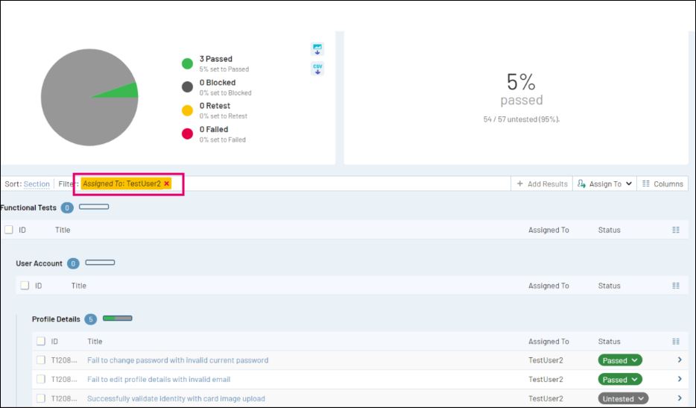This screenshot has width=696, height=408.
Task: Open 'Fail to change password with invalid current password'
Action: (x=177, y=360)
